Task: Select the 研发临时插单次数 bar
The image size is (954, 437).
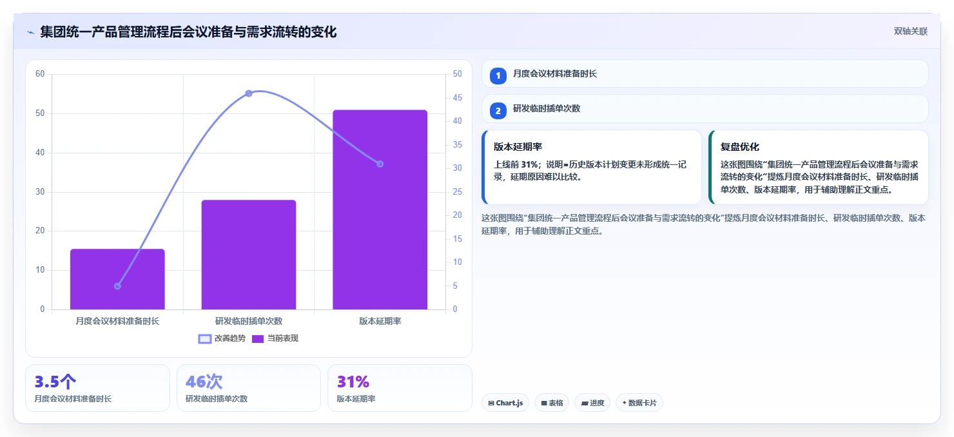Action: click(249, 255)
